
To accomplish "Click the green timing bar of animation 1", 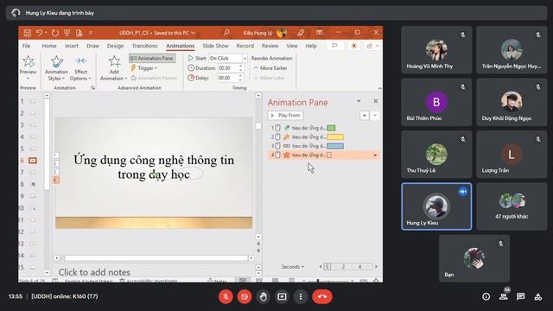I will pyautogui.click(x=331, y=128).
